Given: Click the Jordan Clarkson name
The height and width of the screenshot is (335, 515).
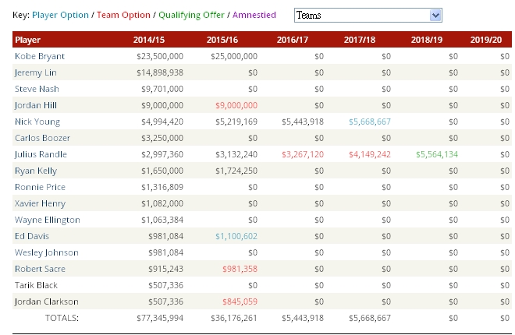Looking at the screenshot, I should coord(46,301).
